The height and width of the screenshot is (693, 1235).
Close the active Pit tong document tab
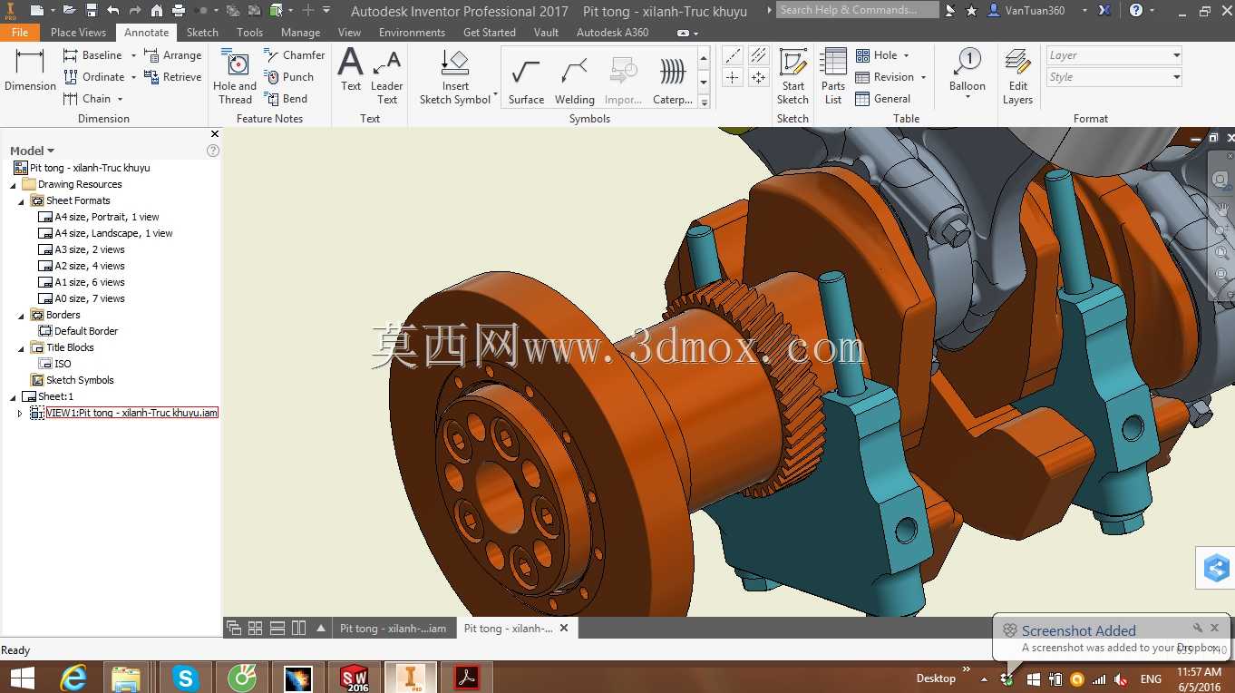[x=563, y=628]
